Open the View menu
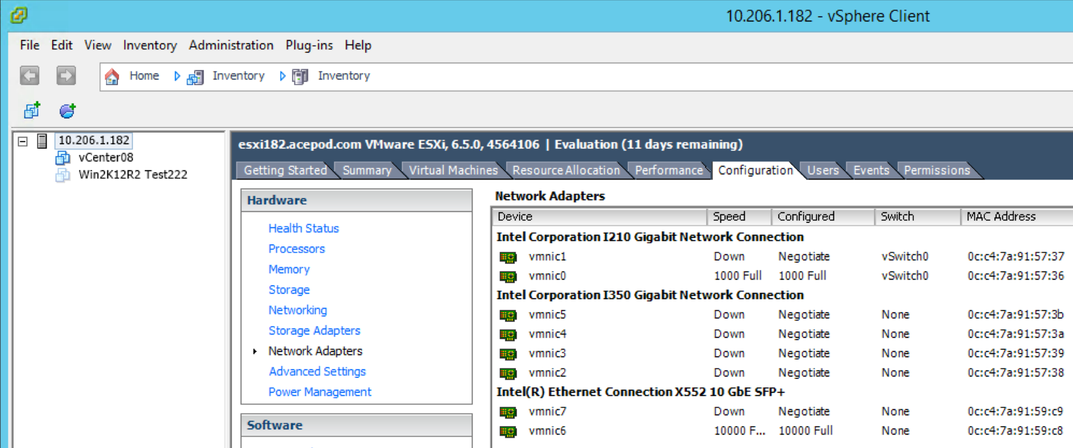Viewport: 1073px width, 448px height. click(98, 45)
